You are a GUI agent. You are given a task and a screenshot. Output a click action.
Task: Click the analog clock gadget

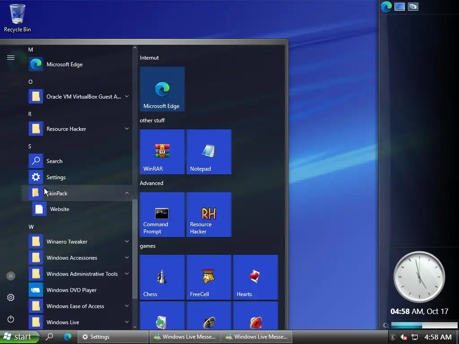419,277
